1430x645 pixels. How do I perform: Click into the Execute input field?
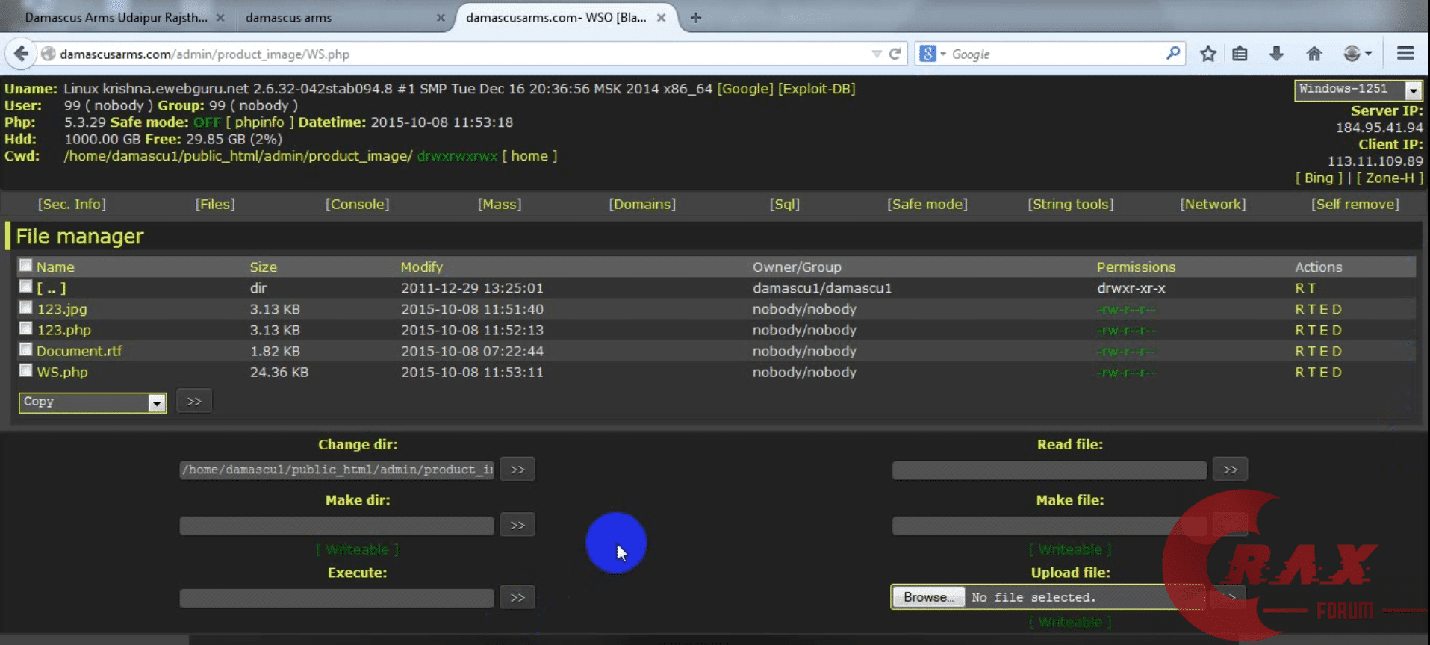pos(337,598)
